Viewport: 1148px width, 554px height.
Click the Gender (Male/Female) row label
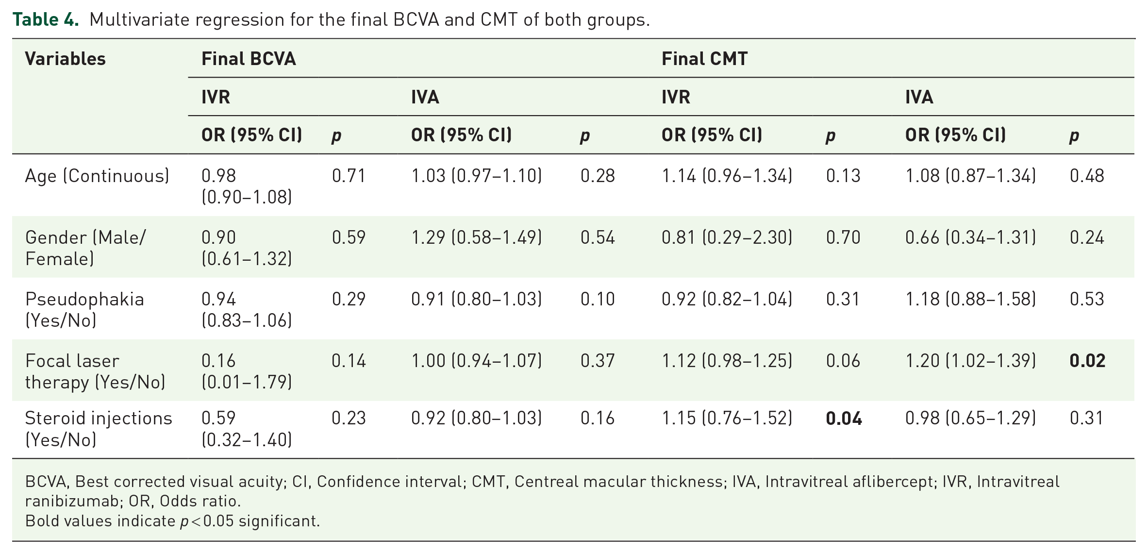click(85, 248)
